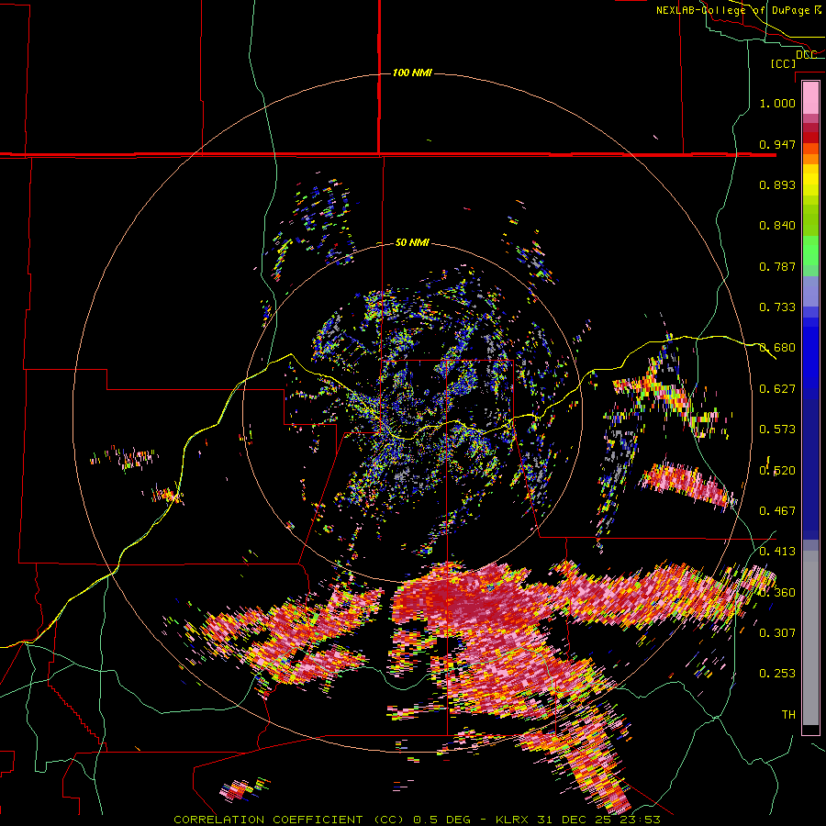
Task: Click the KLRX station identifier in the caption
Action: click(x=514, y=820)
